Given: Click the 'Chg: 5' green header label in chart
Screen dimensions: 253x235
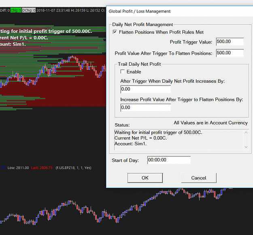Looking at the screenshot, I should [x=16, y=11].
